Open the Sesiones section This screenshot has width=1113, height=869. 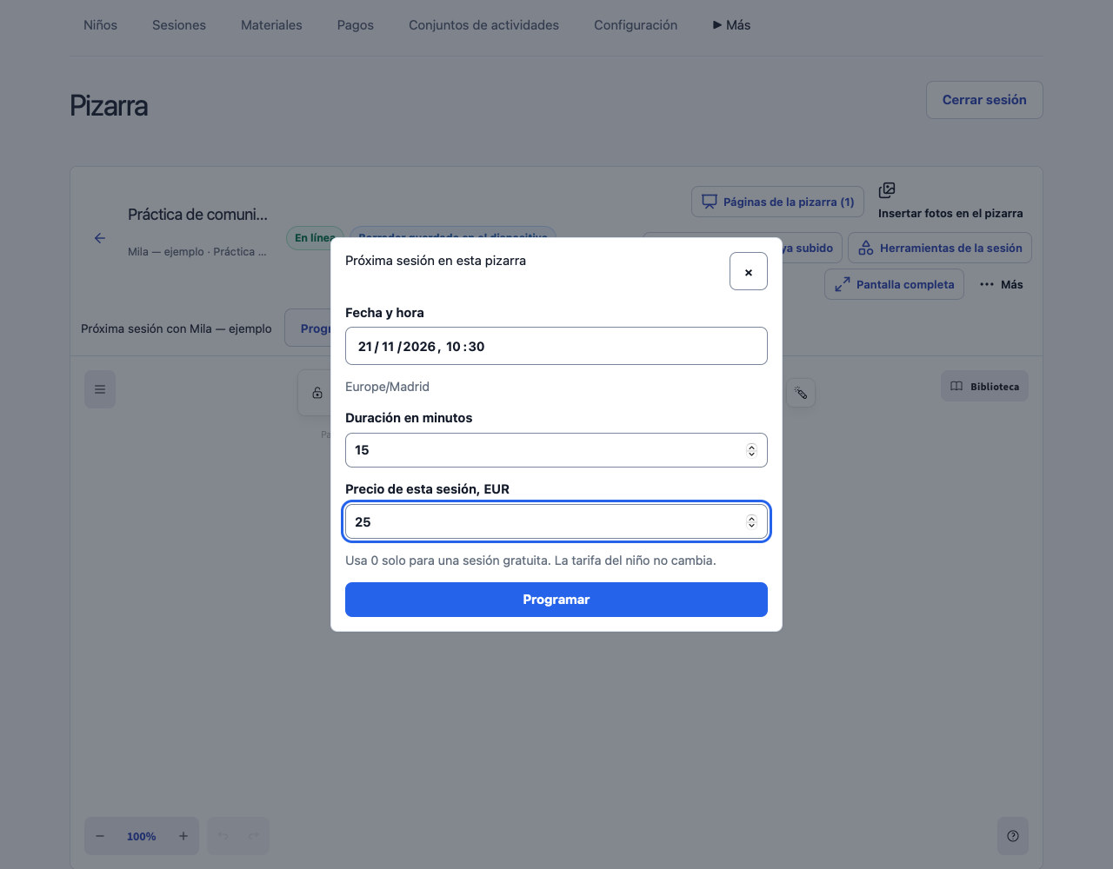tap(179, 25)
